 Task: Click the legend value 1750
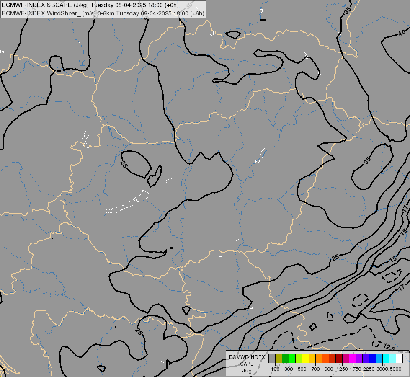click(x=356, y=369)
